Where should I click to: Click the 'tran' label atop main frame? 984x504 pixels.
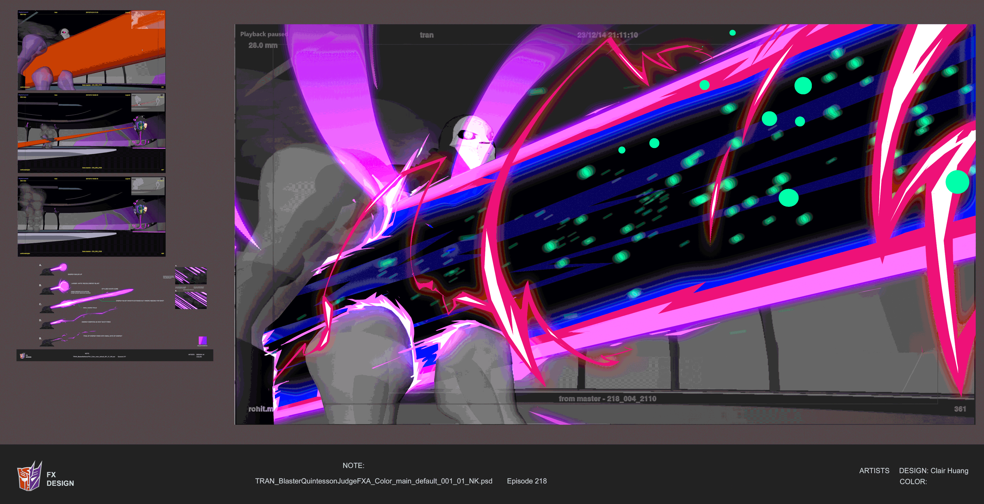[x=427, y=35]
